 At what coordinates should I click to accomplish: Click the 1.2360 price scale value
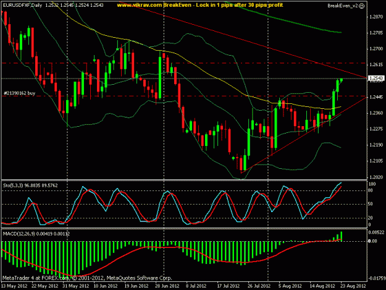point(376,113)
